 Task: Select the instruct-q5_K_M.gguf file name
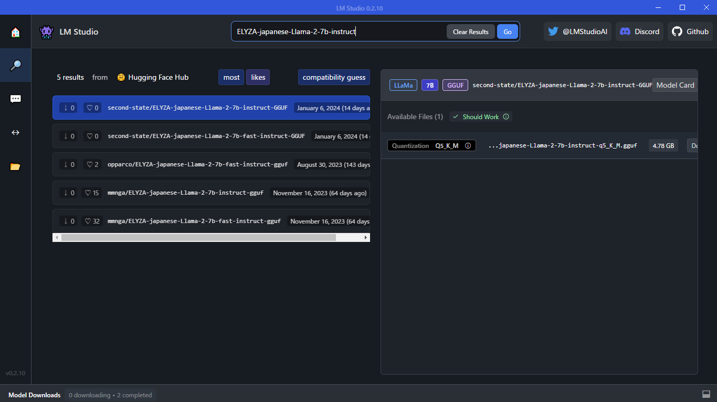coord(562,145)
